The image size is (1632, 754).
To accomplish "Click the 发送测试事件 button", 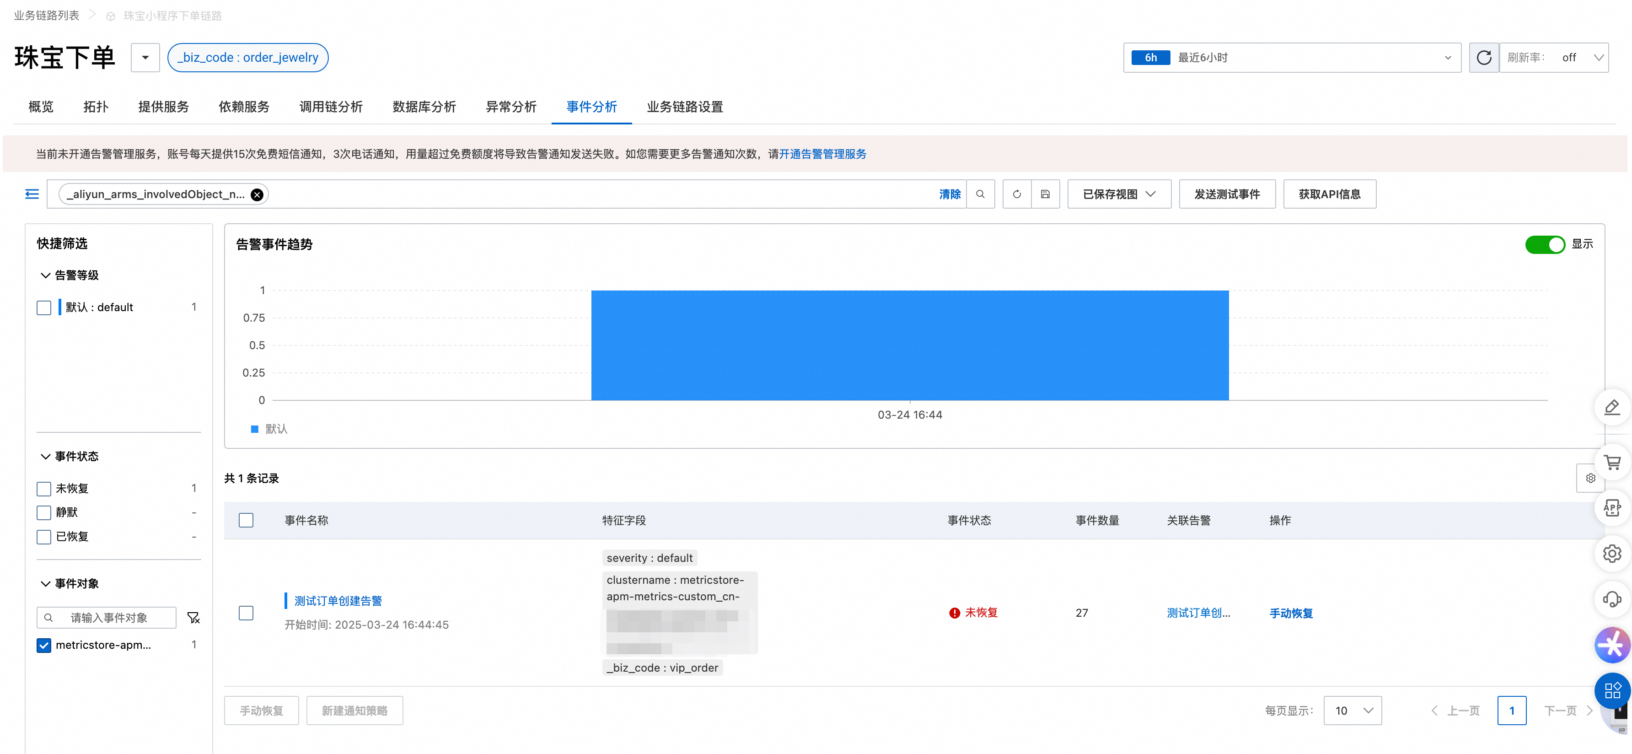I will point(1227,194).
